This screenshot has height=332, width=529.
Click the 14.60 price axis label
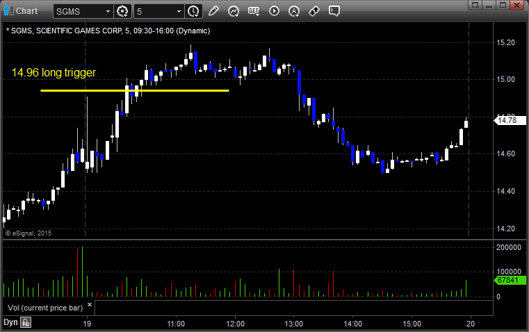506,153
